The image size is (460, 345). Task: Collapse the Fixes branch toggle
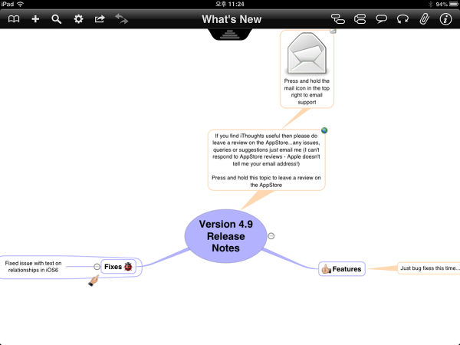pos(97,266)
